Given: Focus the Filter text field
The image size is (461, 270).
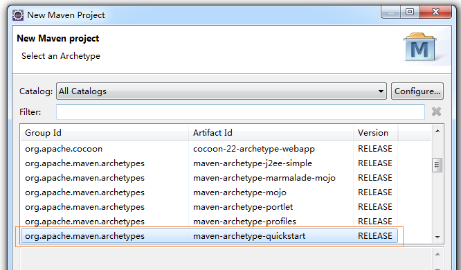Looking at the screenshot, I should click(240, 111).
